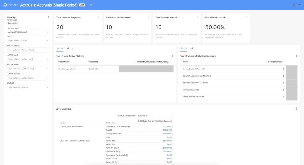Sort by the Matter Name column header
The image size is (304, 165).
64,62
